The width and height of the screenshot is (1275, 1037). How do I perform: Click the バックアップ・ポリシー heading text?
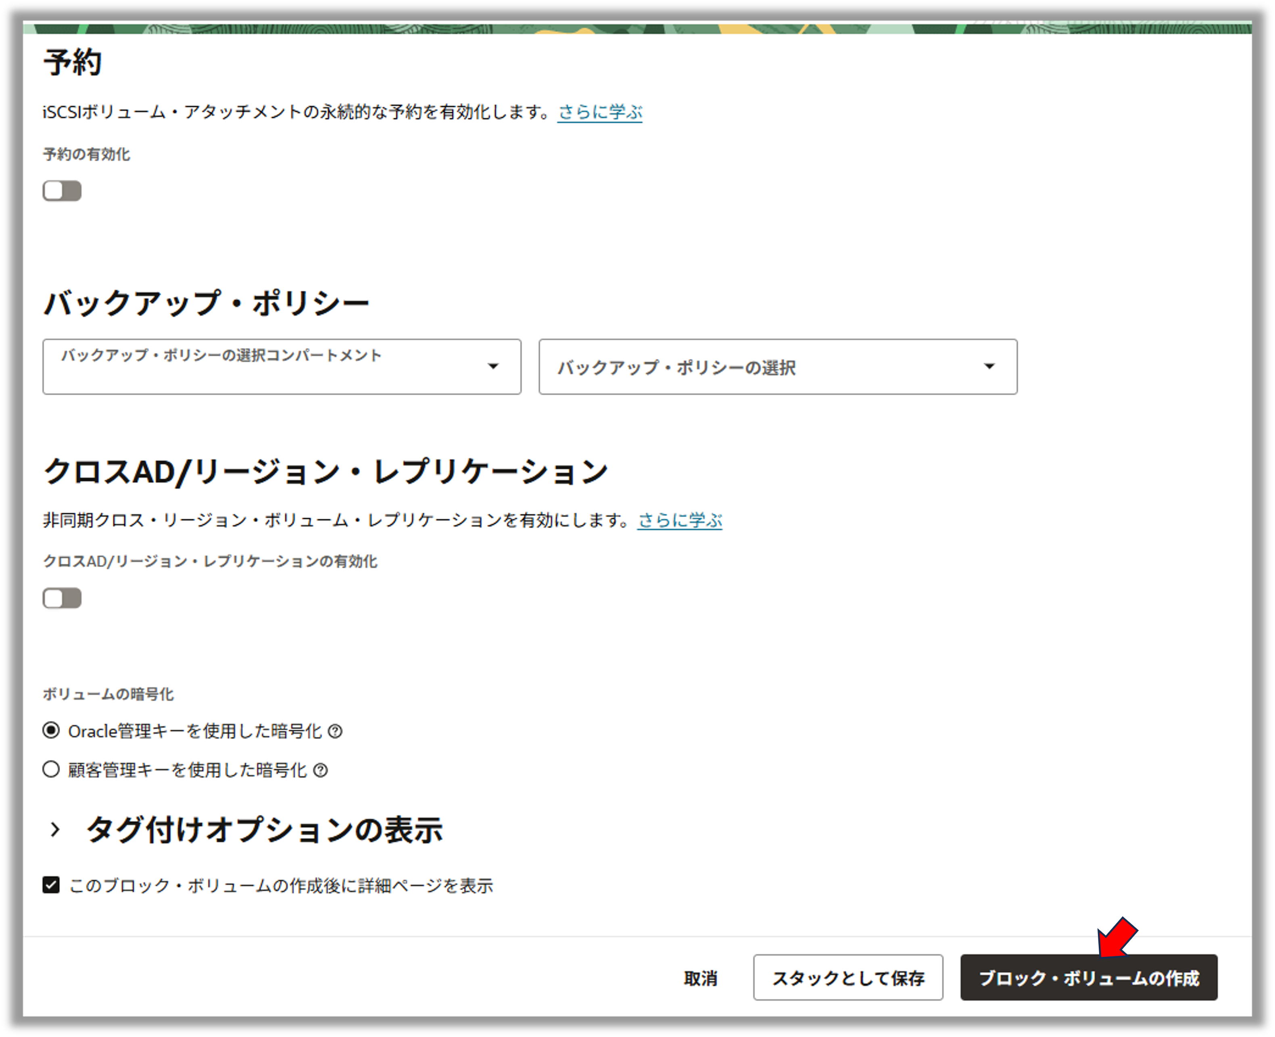pyautogui.click(x=206, y=302)
